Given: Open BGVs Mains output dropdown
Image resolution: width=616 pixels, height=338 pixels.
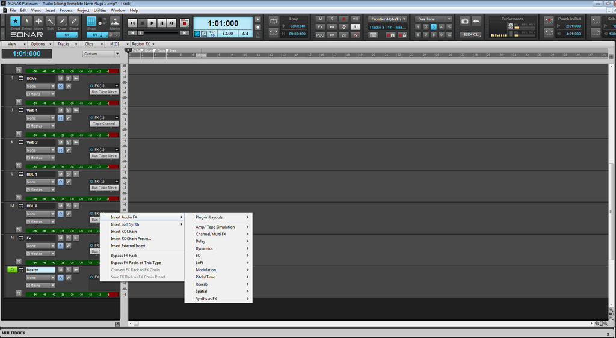Looking at the screenshot, I should (40, 94).
